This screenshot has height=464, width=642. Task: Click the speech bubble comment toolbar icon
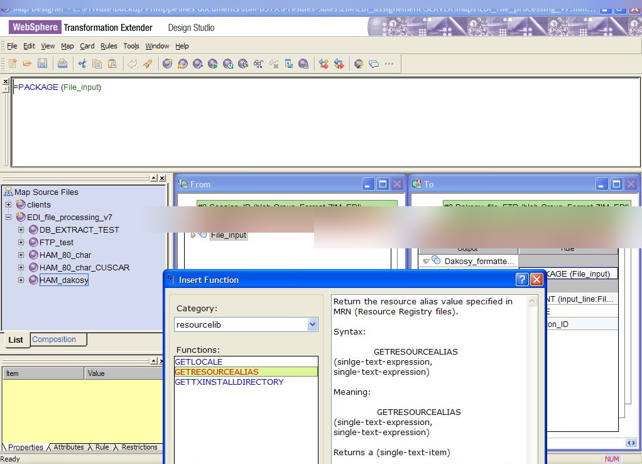tap(373, 64)
